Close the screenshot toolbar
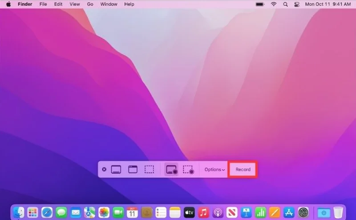 click(104, 169)
